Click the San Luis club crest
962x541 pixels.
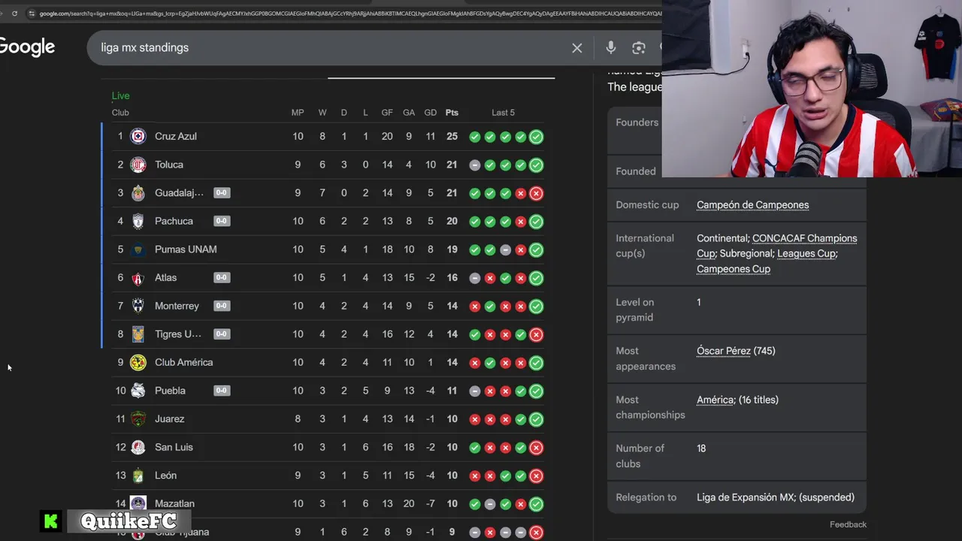coord(138,447)
